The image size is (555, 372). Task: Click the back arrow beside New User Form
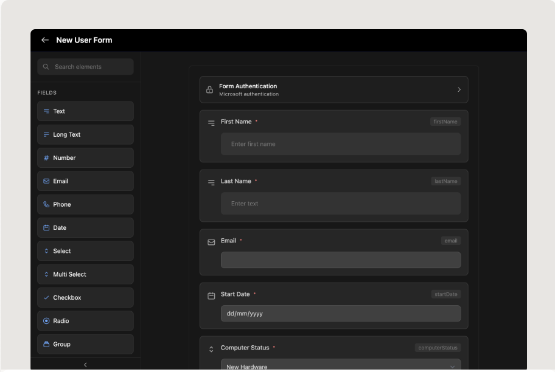click(x=45, y=40)
